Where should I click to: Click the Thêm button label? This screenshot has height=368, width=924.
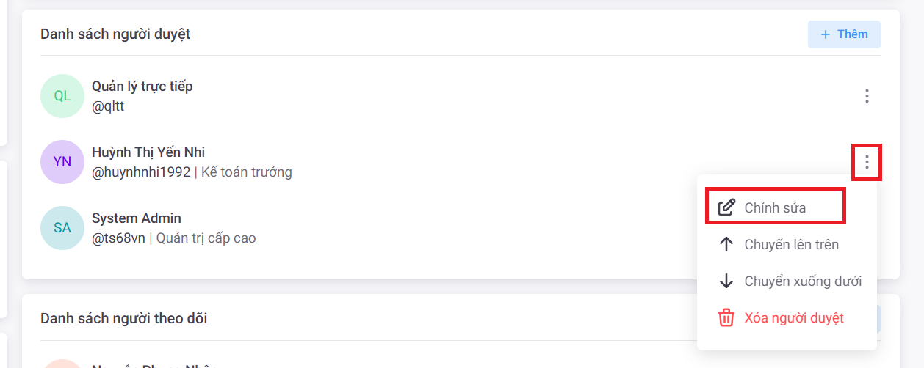852,34
